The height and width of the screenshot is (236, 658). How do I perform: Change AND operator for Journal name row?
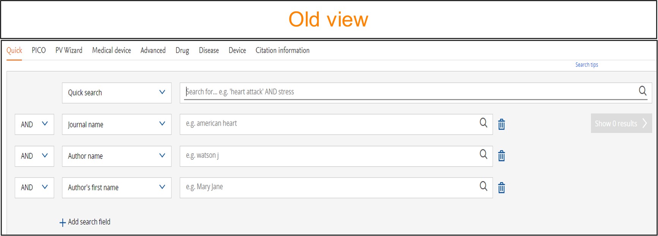(x=34, y=124)
